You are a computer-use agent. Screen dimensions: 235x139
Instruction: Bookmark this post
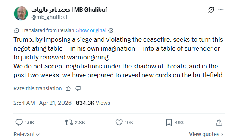pos(169,122)
